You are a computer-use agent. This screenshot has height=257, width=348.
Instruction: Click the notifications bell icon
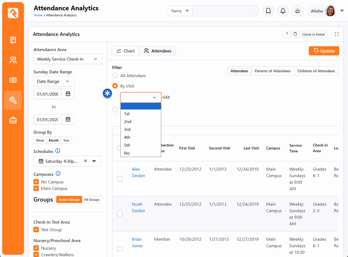click(x=283, y=11)
